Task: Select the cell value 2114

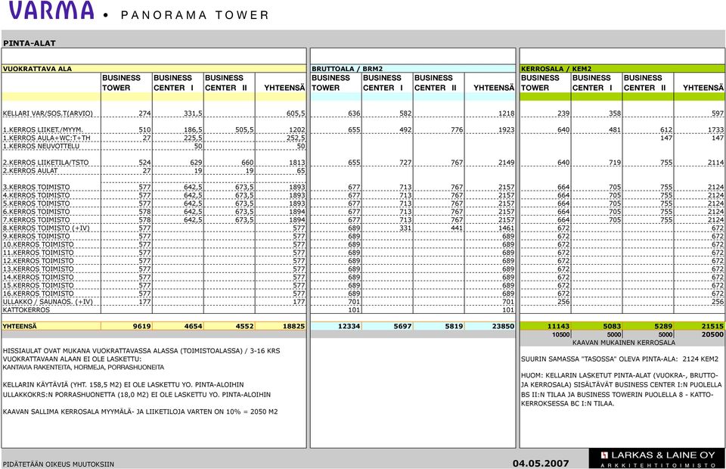Action: click(716, 163)
